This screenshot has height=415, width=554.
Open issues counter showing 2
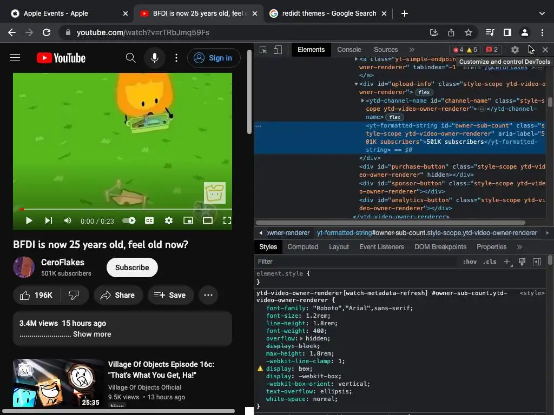tap(492, 50)
